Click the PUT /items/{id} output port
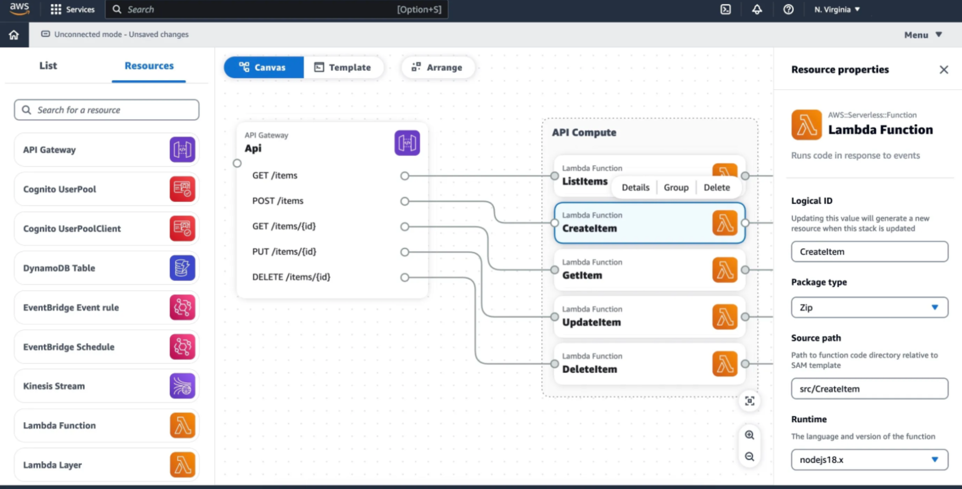Screen dimensions: 962x489 [404, 252]
